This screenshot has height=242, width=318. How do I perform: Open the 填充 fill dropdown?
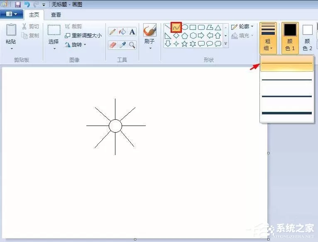(242, 36)
